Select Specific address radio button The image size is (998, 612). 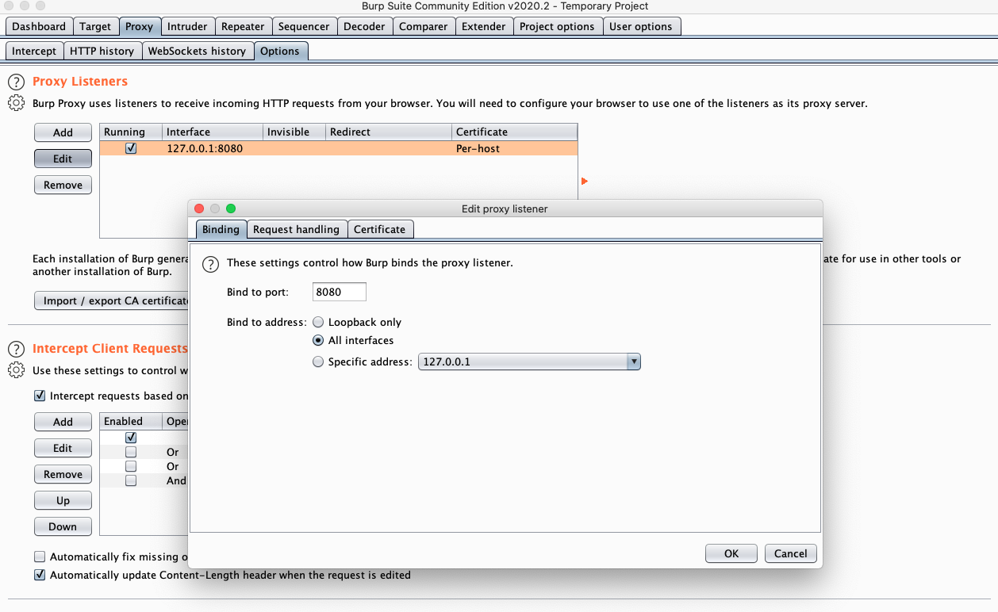click(x=318, y=362)
